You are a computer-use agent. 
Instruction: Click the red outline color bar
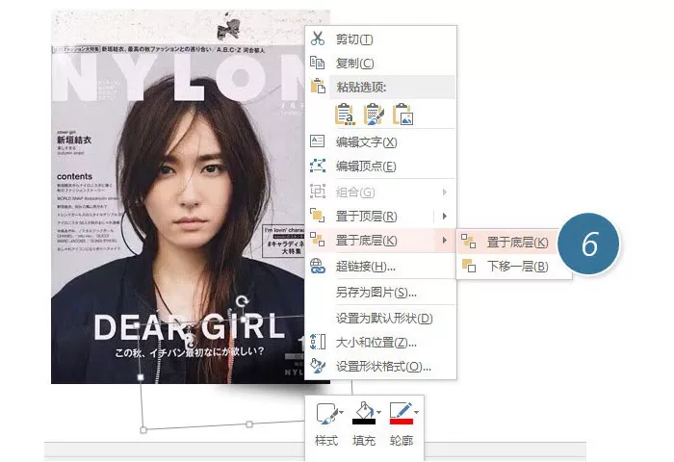point(402,422)
